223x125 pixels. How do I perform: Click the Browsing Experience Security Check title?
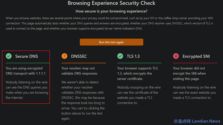tap(112, 3)
